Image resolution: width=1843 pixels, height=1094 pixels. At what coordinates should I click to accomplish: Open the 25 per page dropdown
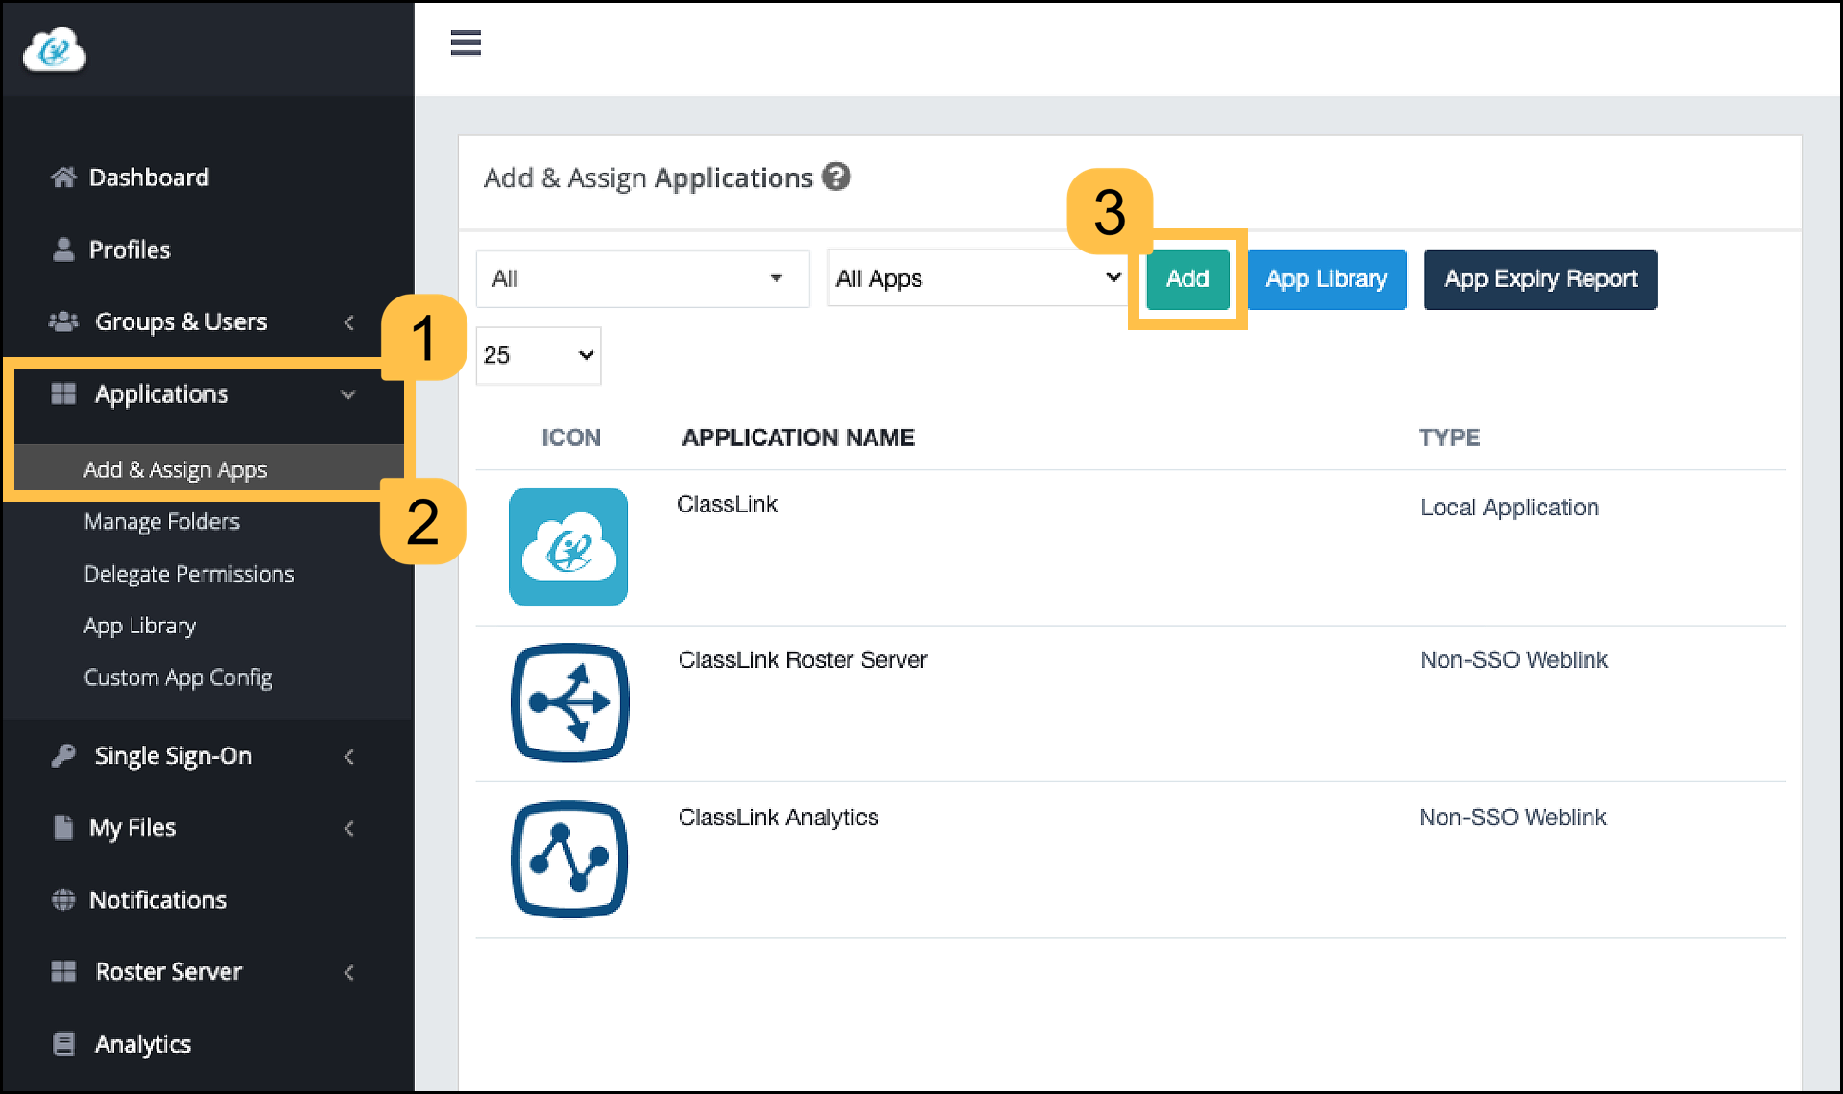tap(538, 356)
